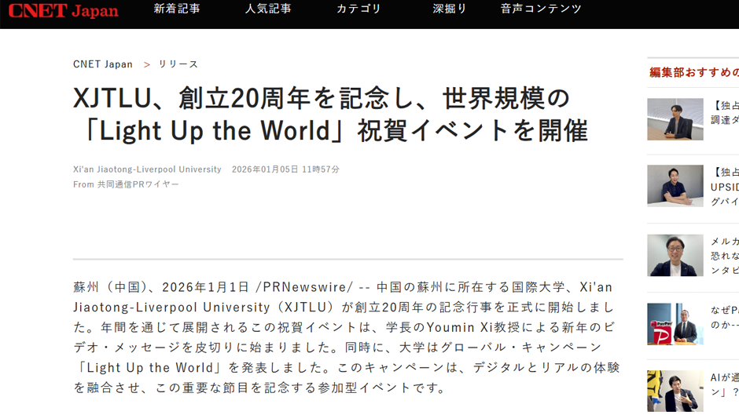Click the XJTLU article headline

(330, 115)
